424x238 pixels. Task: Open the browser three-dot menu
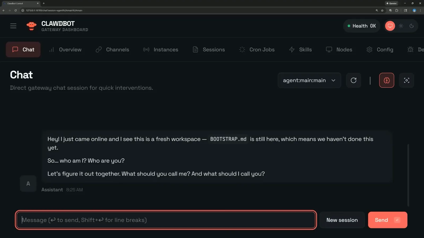tap(420, 11)
